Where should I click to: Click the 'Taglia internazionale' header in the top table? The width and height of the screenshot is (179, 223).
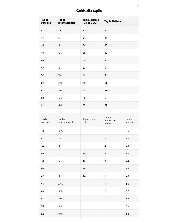point(67,21)
